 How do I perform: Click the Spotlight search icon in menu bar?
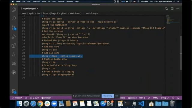pyautogui.click(x=174, y=1)
